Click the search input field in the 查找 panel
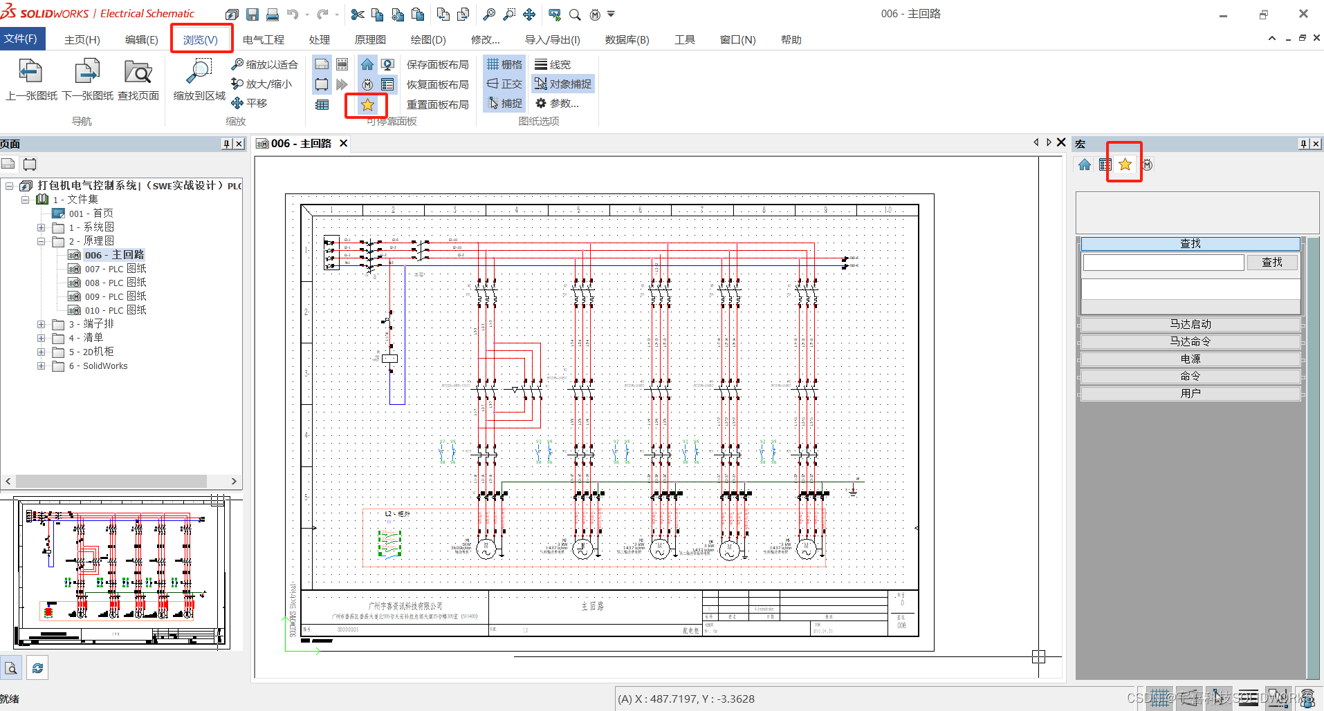The image size is (1324, 711). [1162, 262]
